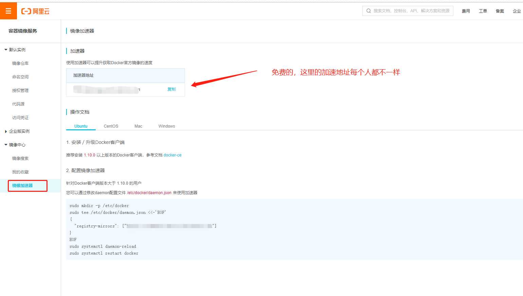The width and height of the screenshot is (523, 296).
Task: Open 镜像仓库 in sidebar
Action: tap(20, 63)
